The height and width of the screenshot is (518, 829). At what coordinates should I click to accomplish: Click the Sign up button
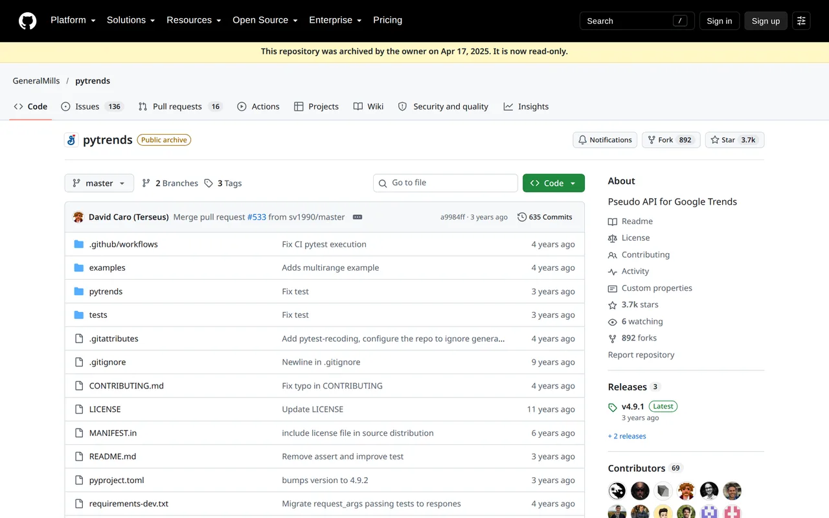tap(766, 21)
